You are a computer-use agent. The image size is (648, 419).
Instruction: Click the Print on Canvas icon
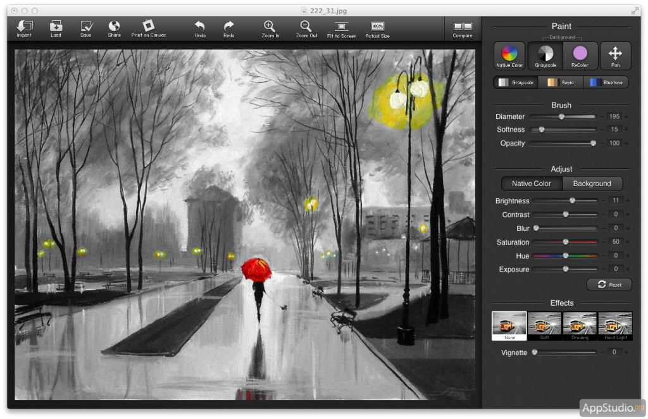[x=148, y=26]
